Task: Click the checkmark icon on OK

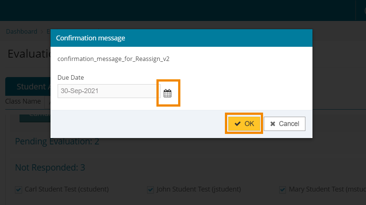Action: (x=237, y=124)
